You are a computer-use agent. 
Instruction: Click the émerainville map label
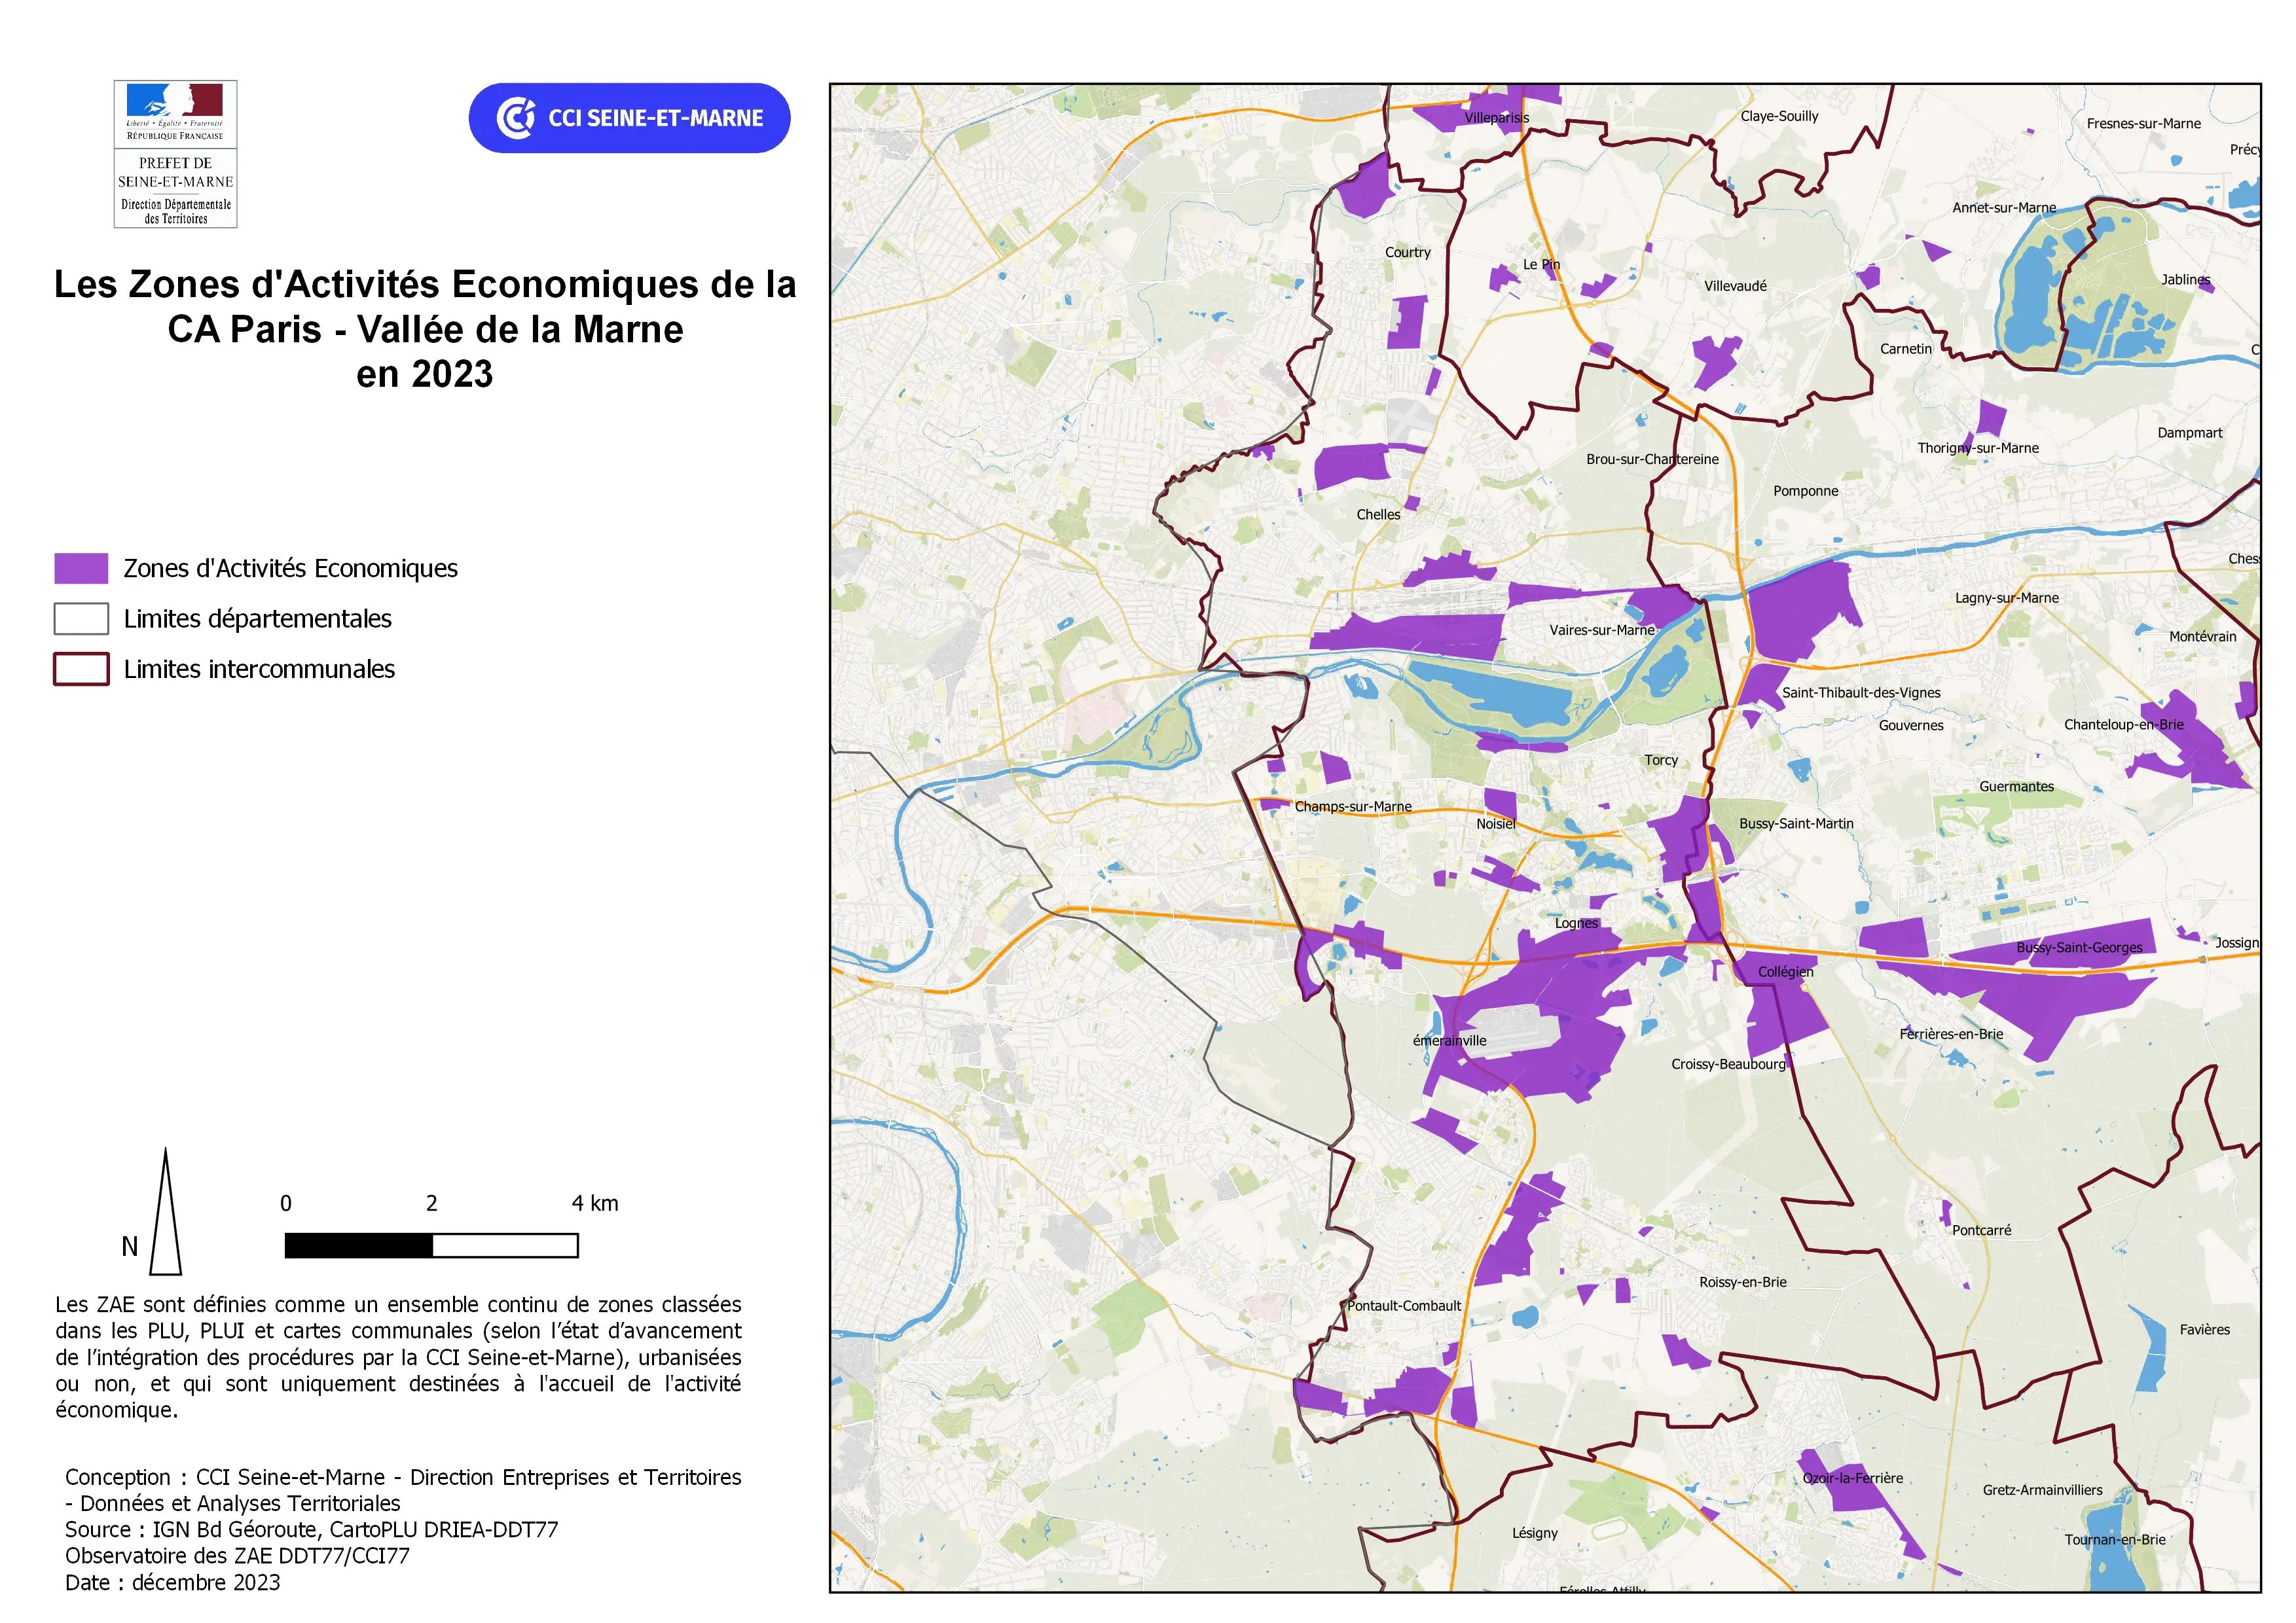coord(1449,1041)
